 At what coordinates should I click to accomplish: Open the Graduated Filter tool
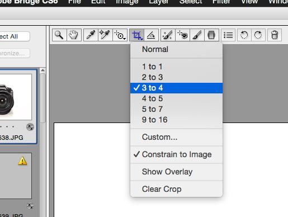pyautogui.click(x=211, y=35)
